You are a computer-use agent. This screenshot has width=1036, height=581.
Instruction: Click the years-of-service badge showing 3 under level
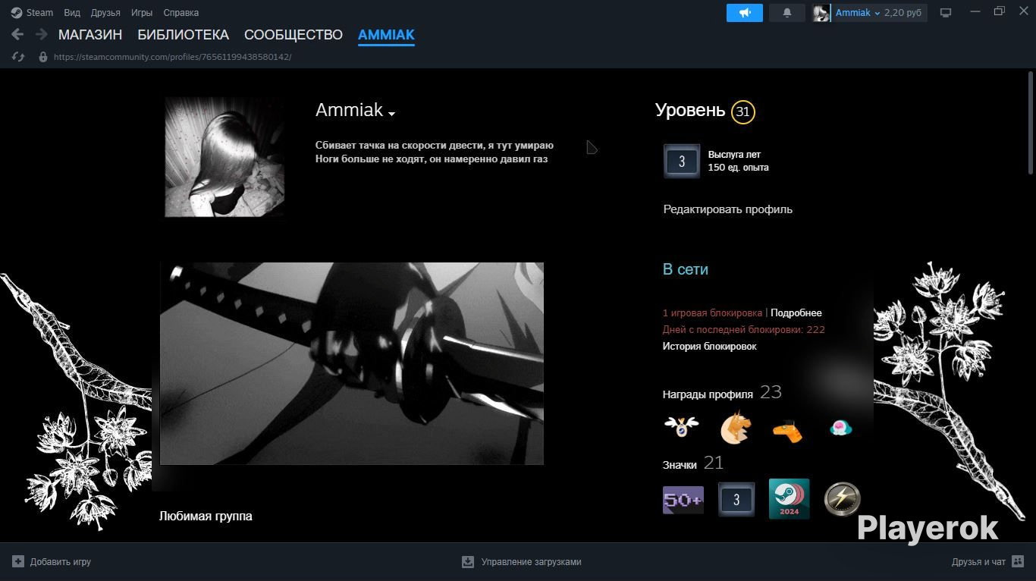(x=682, y=161)
